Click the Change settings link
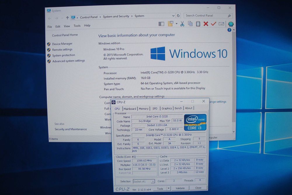Image resolution: width=292 pixels, height=195 pixels. pyautogui.click(x=218, y=102)
